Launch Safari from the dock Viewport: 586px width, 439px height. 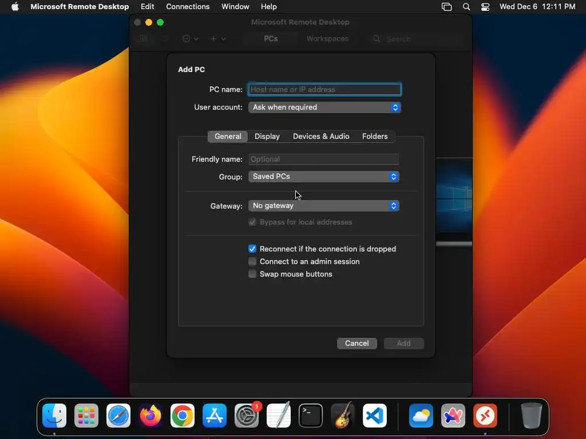pos(118,416)
